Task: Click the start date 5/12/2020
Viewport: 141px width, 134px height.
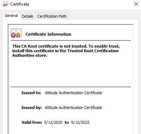Action: (53, 122)
